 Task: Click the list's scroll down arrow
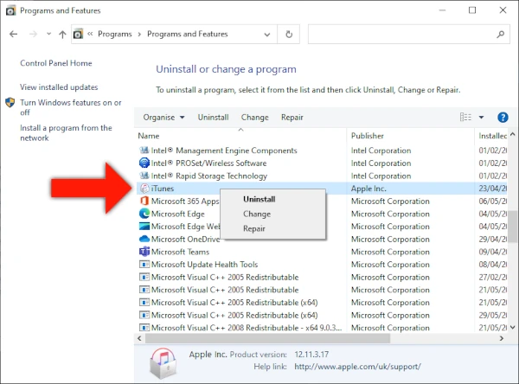click(513, 327)
